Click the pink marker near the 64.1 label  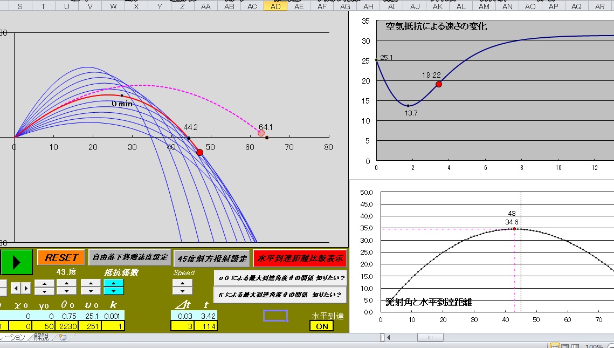[261, 133]
